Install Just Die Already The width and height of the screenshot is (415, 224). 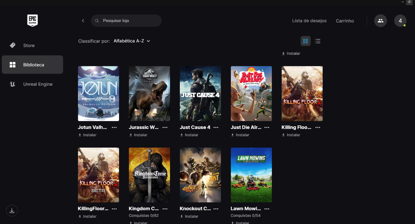click(x=240, y=135)
